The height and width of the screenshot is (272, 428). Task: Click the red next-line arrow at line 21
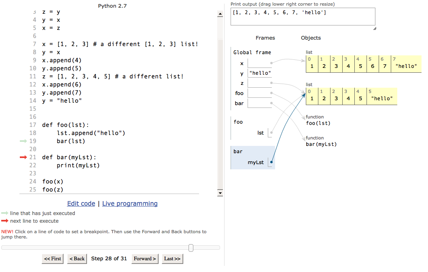coord(23,157)
